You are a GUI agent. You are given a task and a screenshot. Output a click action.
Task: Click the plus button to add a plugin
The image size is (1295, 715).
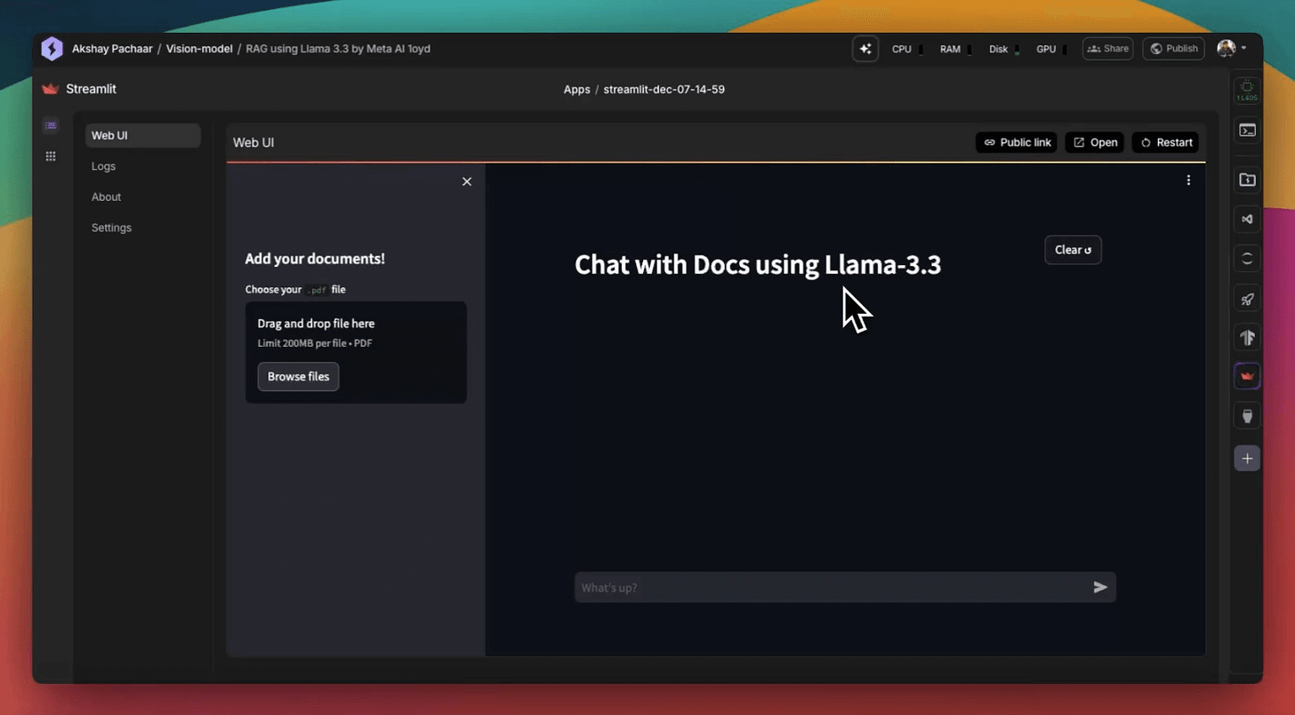click(x=1247, y=458)
